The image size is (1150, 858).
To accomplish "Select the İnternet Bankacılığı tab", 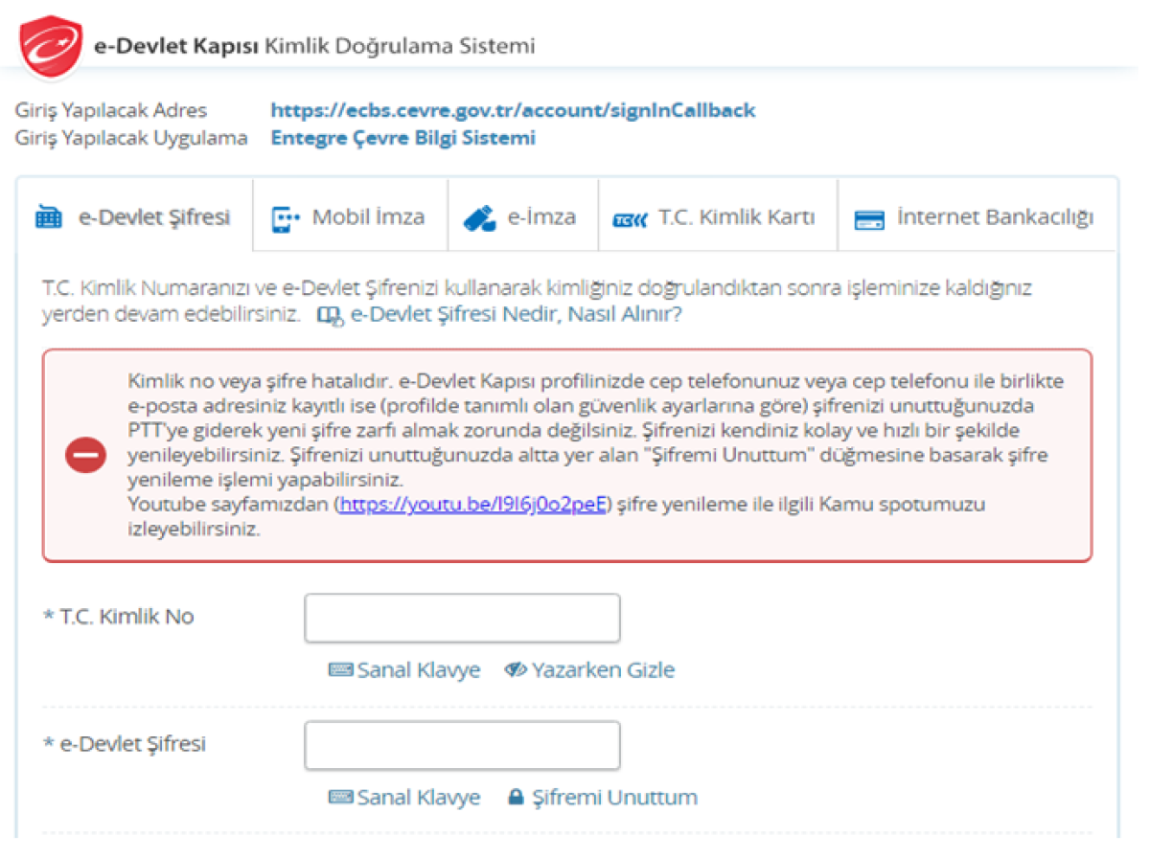I will pyautogui.click(x=994, y=217).
